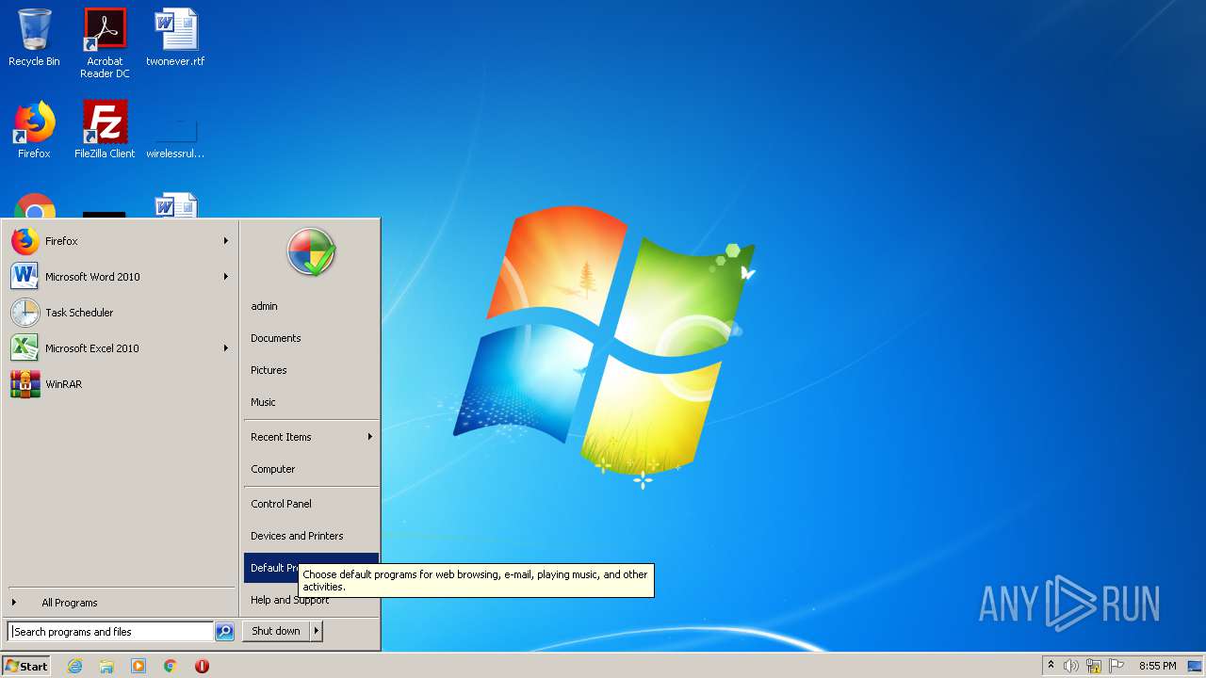Open Computer from Start menu

[311, 469]
